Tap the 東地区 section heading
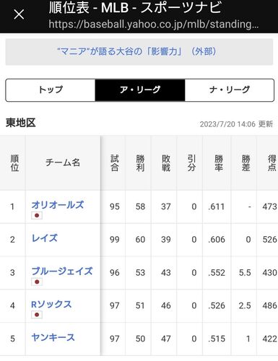 pos(21,123)
